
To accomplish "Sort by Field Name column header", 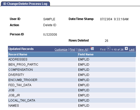I will (86, 54).
